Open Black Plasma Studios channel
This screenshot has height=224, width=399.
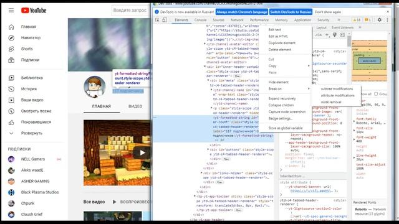40,192
